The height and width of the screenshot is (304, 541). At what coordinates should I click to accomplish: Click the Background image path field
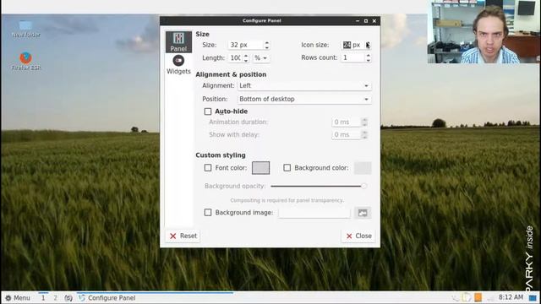314,213
